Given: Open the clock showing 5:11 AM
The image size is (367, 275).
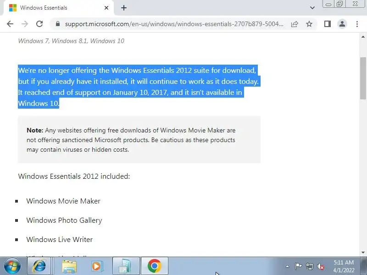Looking at the screenshot, I should [344, 266].
